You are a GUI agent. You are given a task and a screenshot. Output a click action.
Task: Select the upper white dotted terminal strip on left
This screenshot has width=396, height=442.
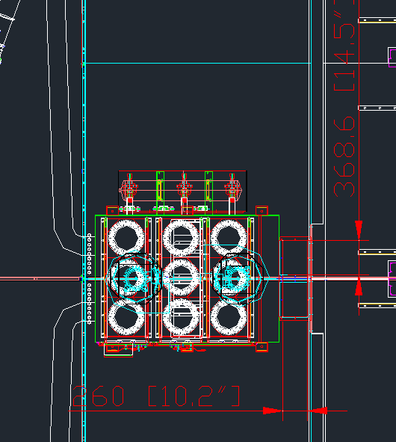pos(89,254)
